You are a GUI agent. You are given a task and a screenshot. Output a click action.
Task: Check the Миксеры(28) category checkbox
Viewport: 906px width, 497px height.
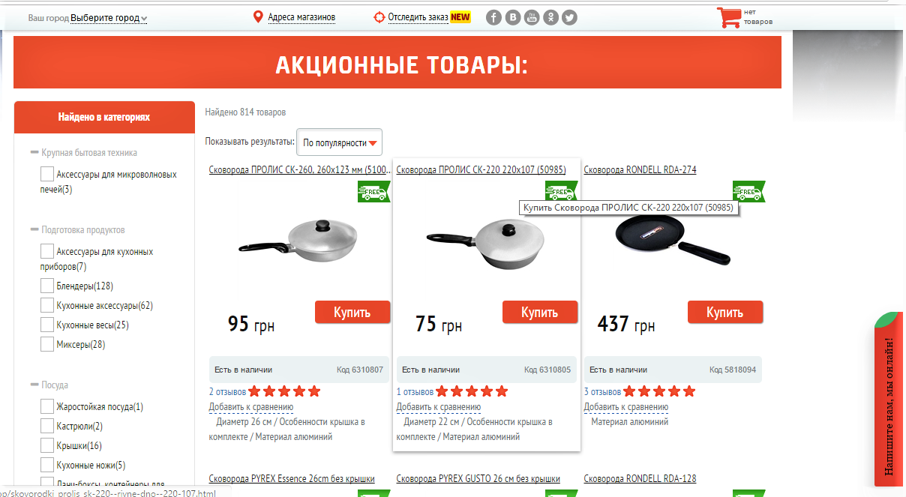click(x=47, y=345)
